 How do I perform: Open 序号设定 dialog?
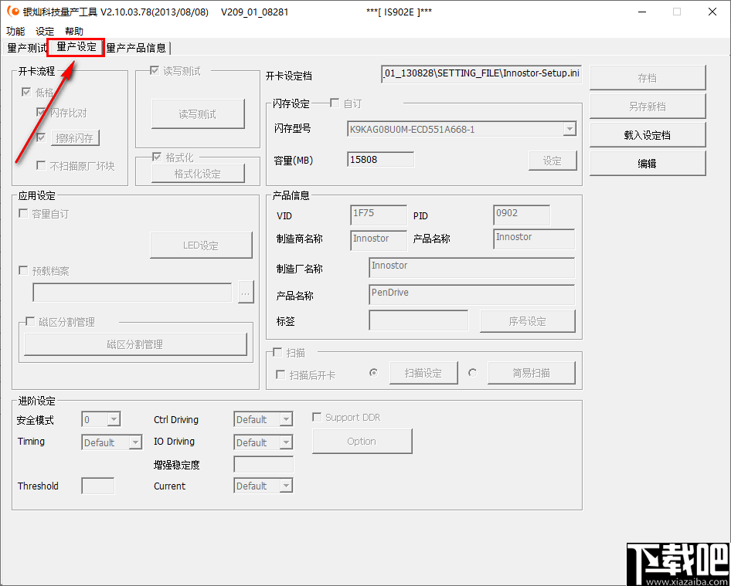[x=528, y=320]
